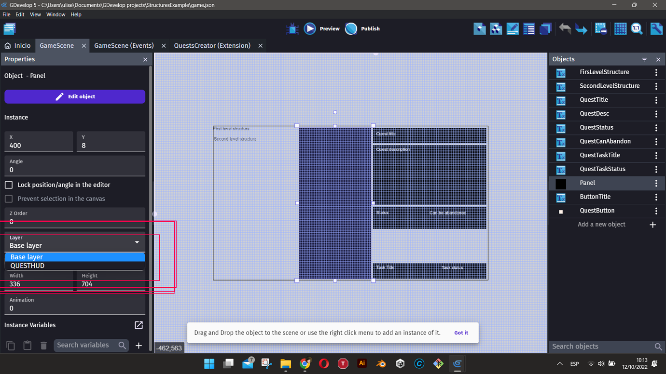Viewport: 666px width, 374px height.
Task: Select the ButtonTitle object in list
Action: (x=607, y=197)
